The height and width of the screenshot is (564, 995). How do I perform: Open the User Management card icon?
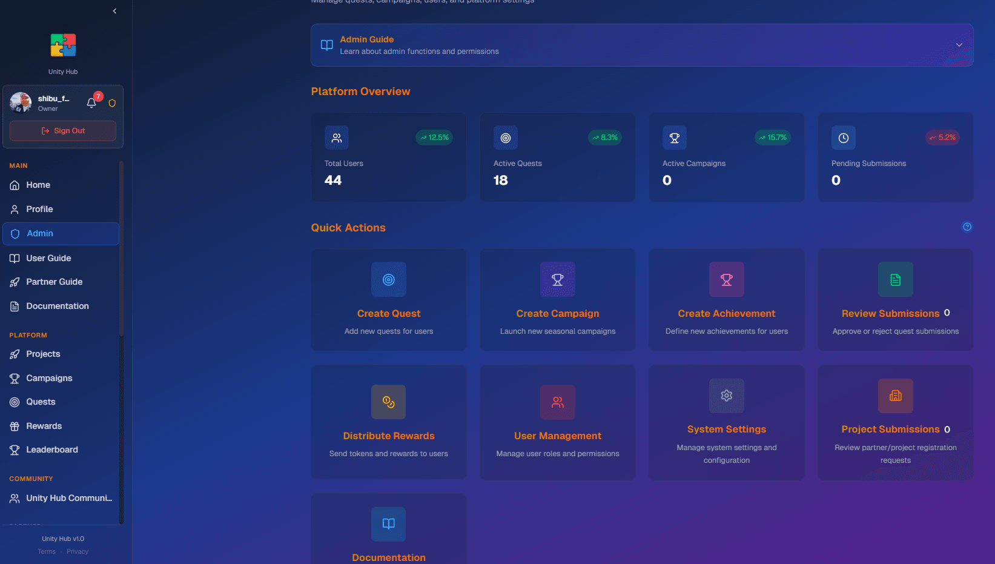[558, 402]
